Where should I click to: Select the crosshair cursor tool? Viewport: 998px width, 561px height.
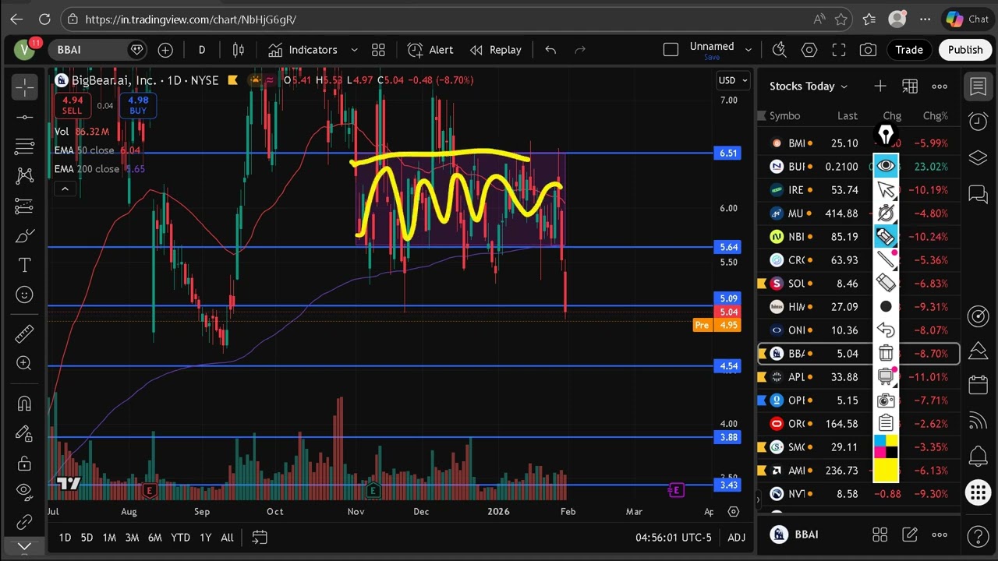(x=24, y=88)
